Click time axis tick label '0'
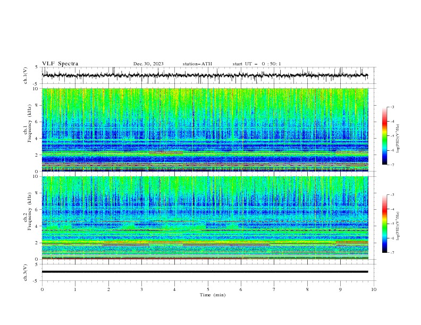 [x=42, y=289]
